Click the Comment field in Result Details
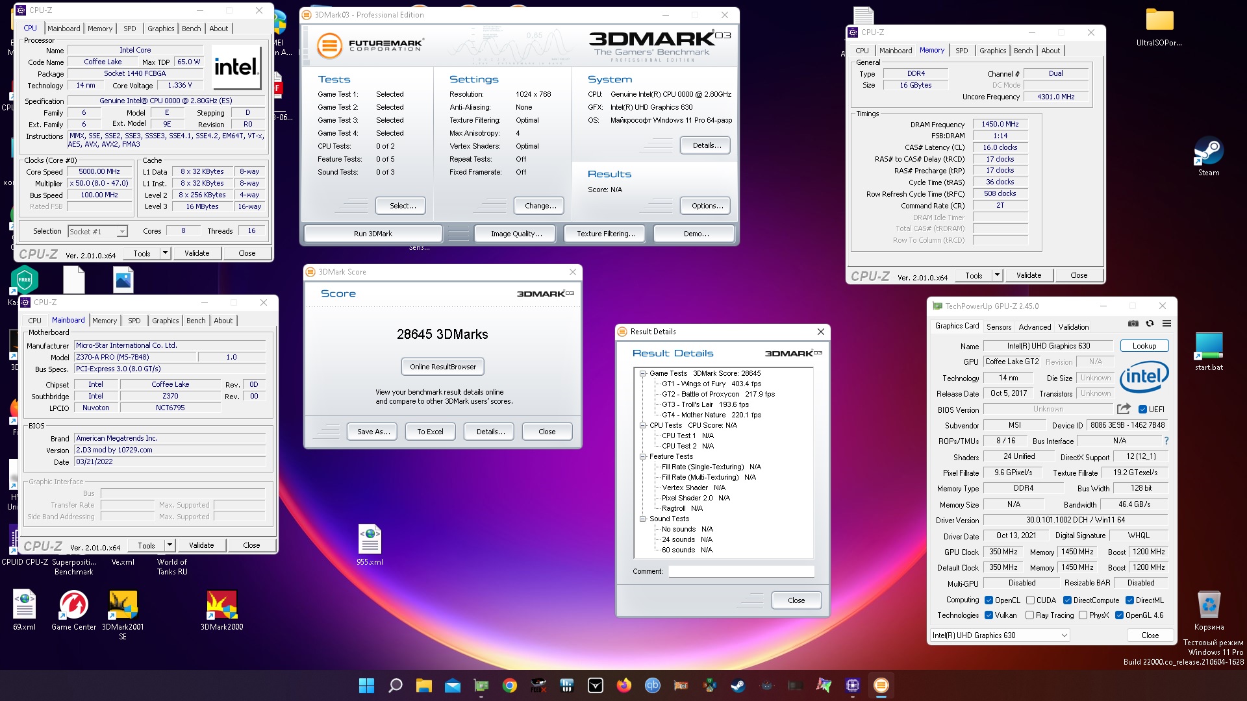This screenshot has height=701, width=1247. point(741,571)
